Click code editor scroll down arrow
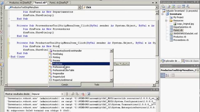Screen dimensions: 200x112 [157, 82]
